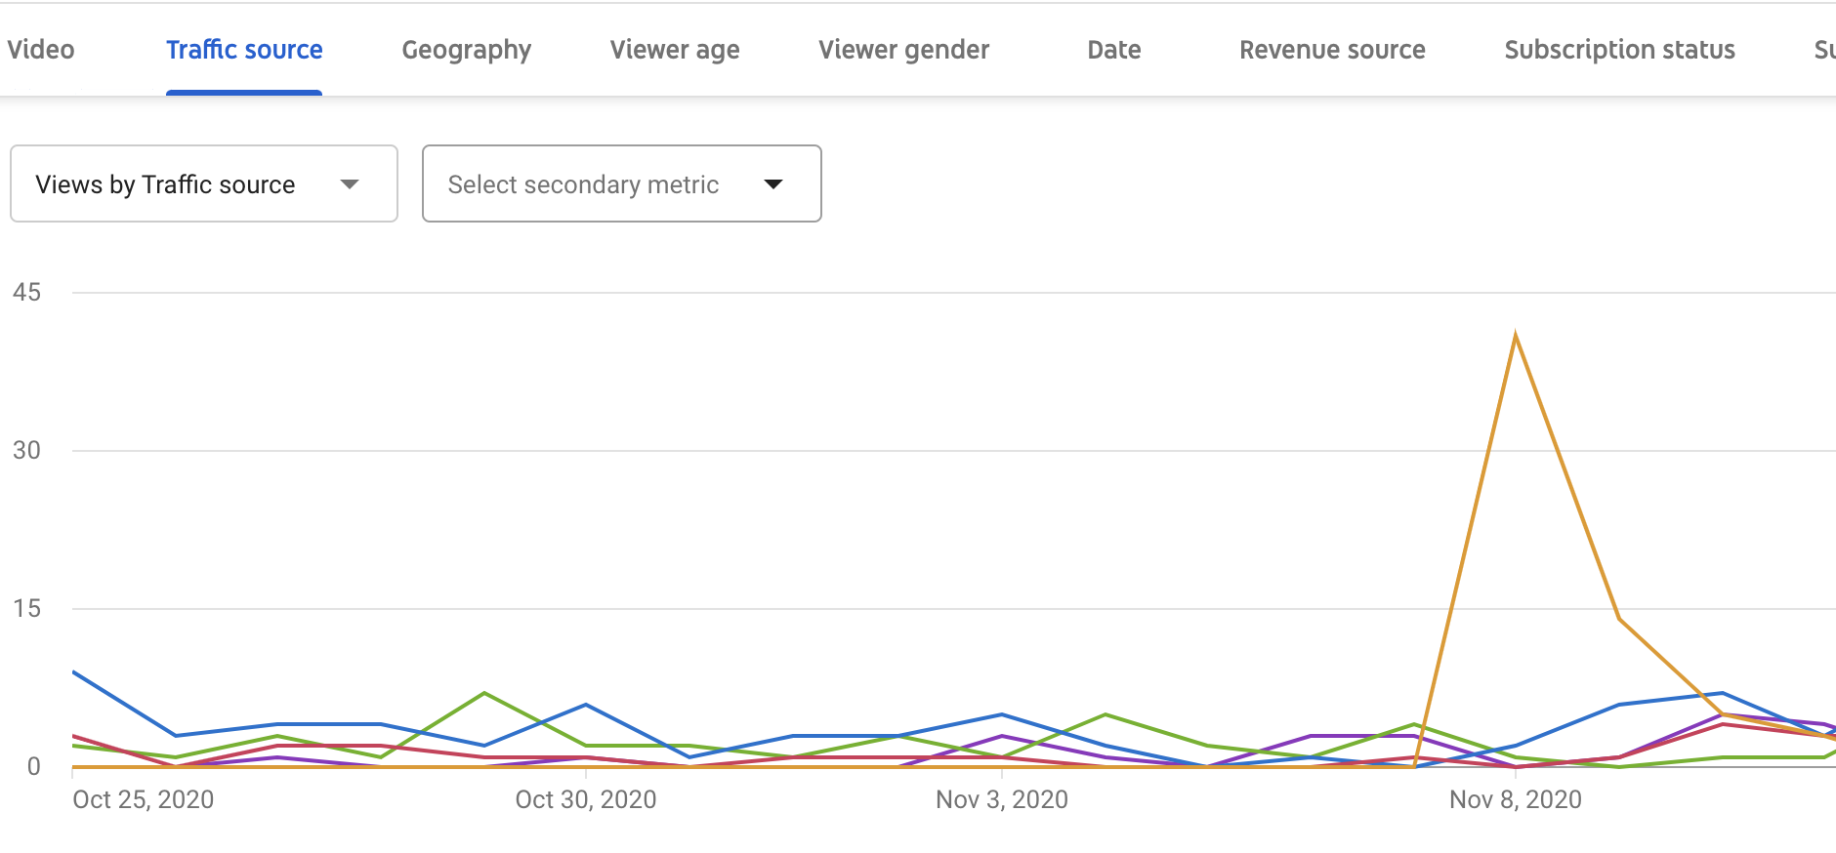The height and width of the screenshot is (853, 1836).
Task: Open the Geography tab
Action: pyautogui.click(x=467, y=50)
